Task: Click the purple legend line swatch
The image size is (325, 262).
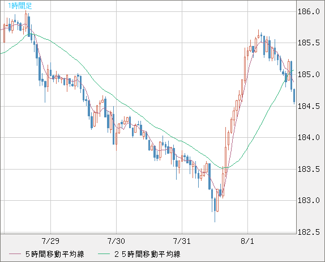Action: point(15,254)
